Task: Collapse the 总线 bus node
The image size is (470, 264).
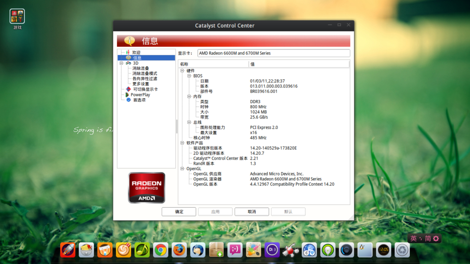Action: 189,122
